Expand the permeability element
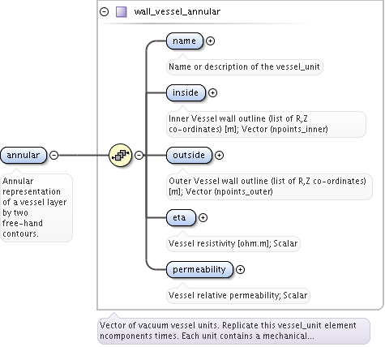Screen dimensions: 385x347 240,269
